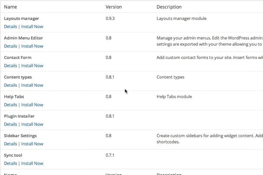The height and width of the screenshot is (175, 263).
Task: Open Details for Content types
Action: click(10, 85)
